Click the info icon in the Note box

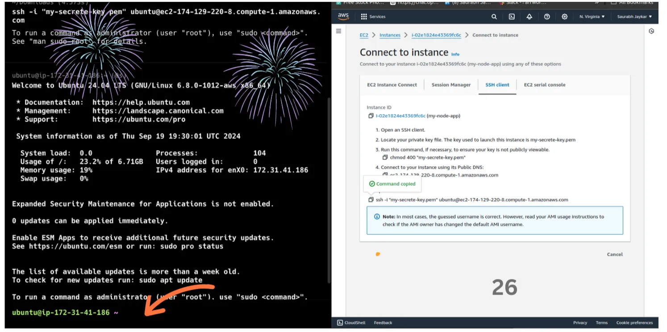click(377, 217)
